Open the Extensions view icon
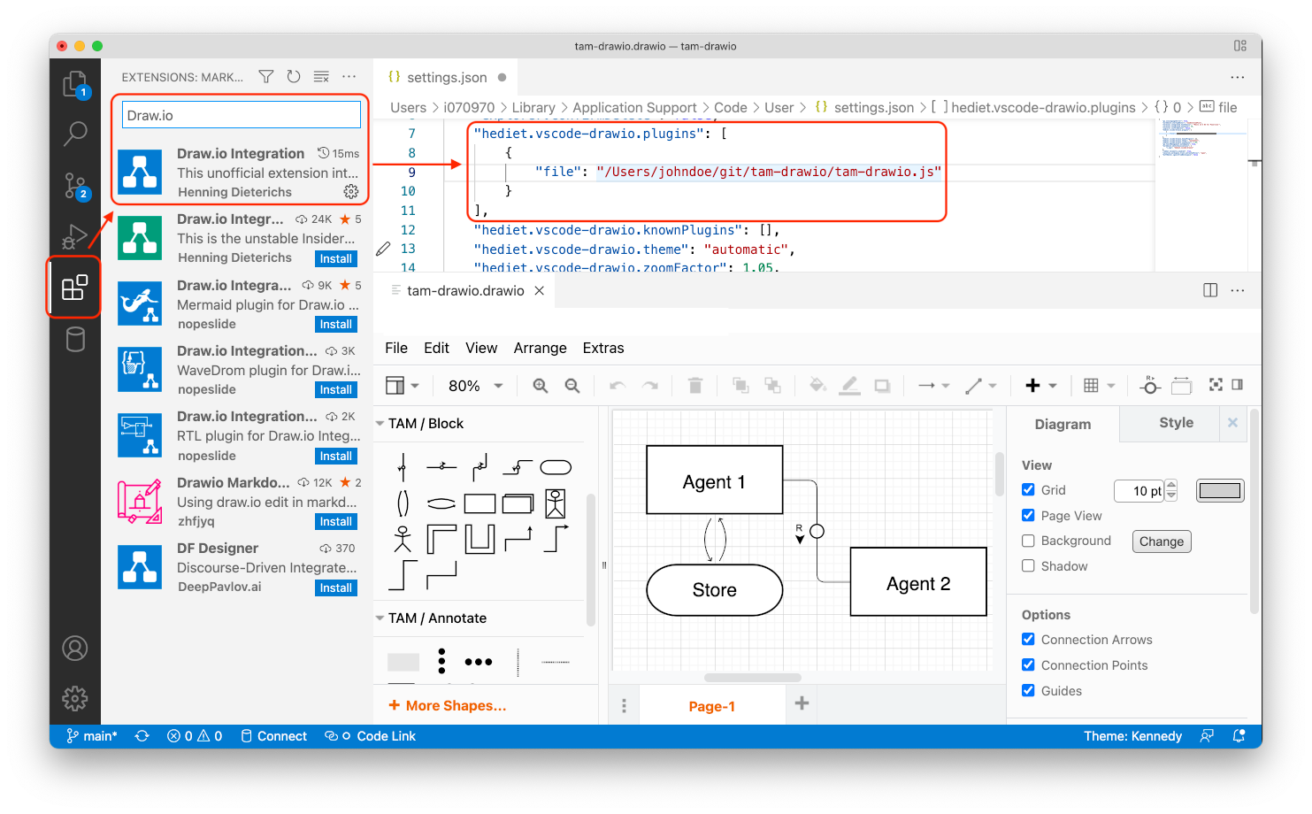 [x=75, y=288]
